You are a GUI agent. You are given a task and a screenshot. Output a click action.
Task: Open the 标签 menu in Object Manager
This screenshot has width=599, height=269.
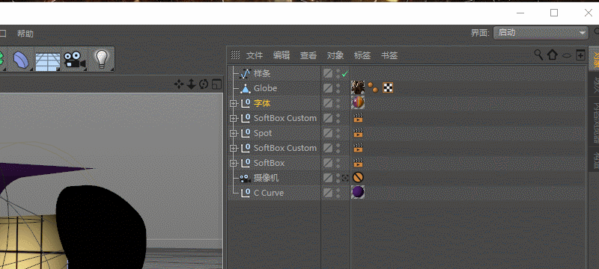362,55
